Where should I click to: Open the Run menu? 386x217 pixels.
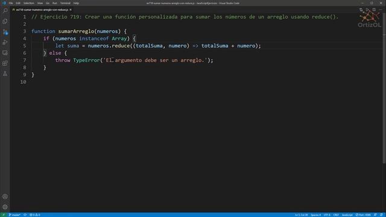55,3
